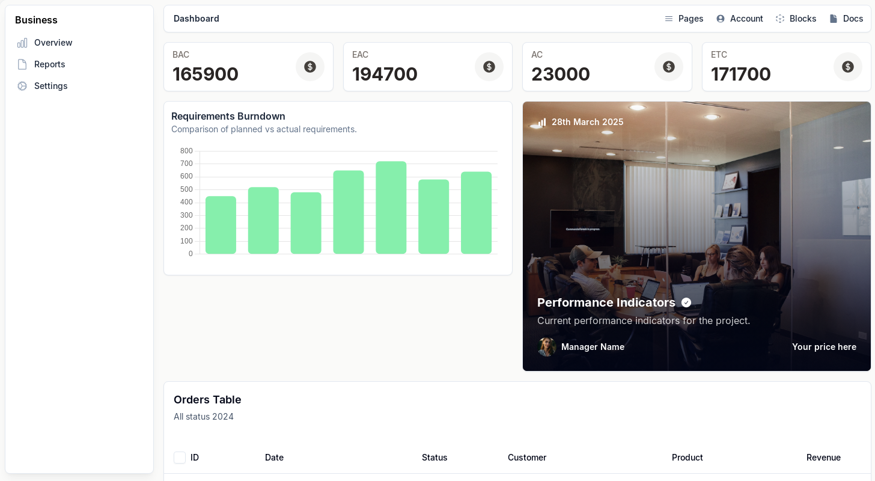Image resolution: width=875 pixels, height=481 pixels.
Task: Click the dollar icon on AC card
Action: (669, 67)
